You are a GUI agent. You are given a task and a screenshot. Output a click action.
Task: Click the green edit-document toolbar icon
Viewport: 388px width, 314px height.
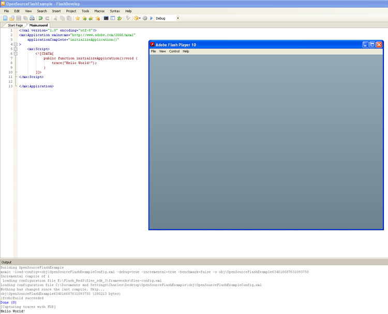click(x=120, y=18)
